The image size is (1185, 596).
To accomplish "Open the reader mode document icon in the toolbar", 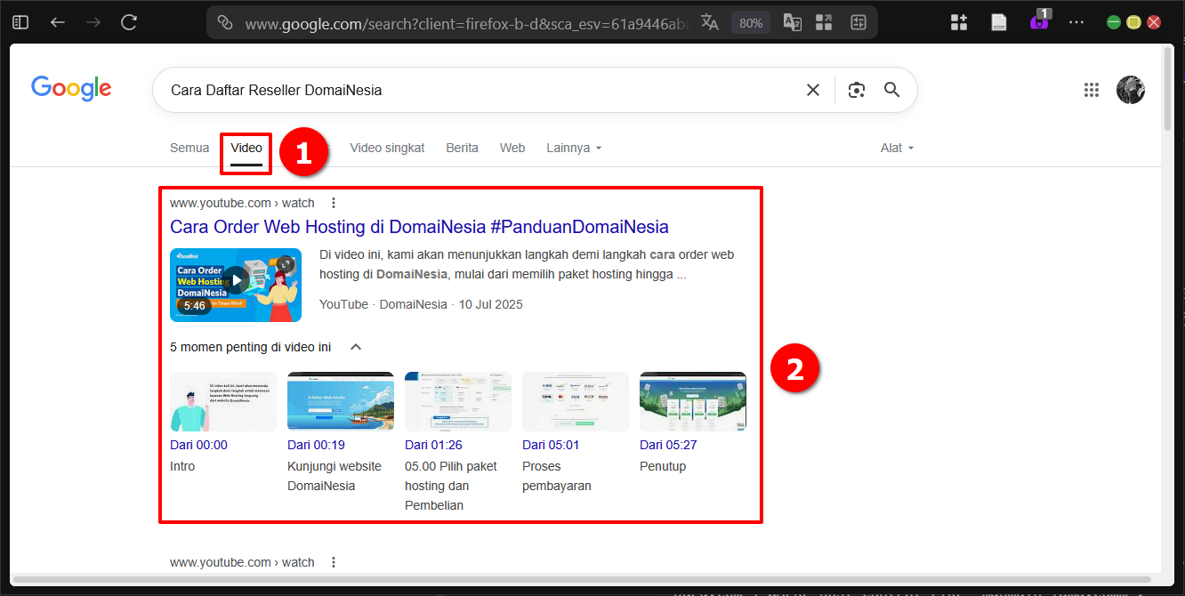I will tap(998, 21).
